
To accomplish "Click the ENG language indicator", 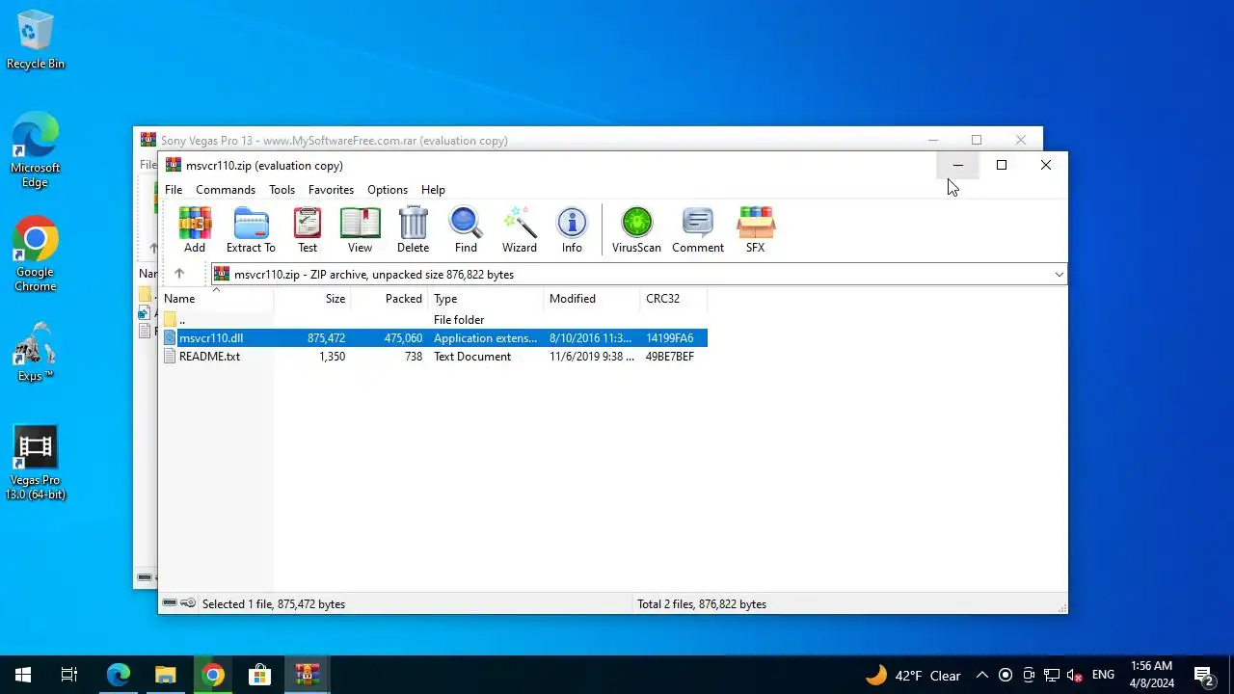I will [x=1103, y=675].
